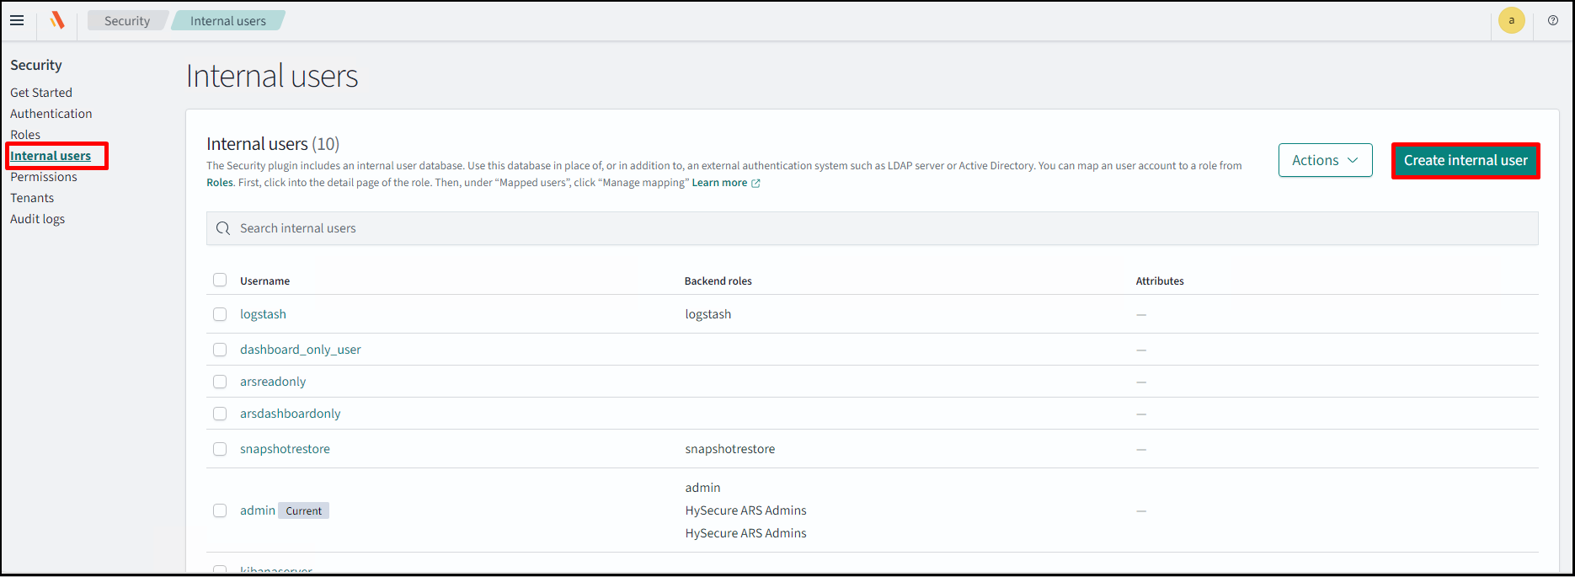Go to Roles in the sidebar
The image size is (1575, 577).
click(25, 135)
